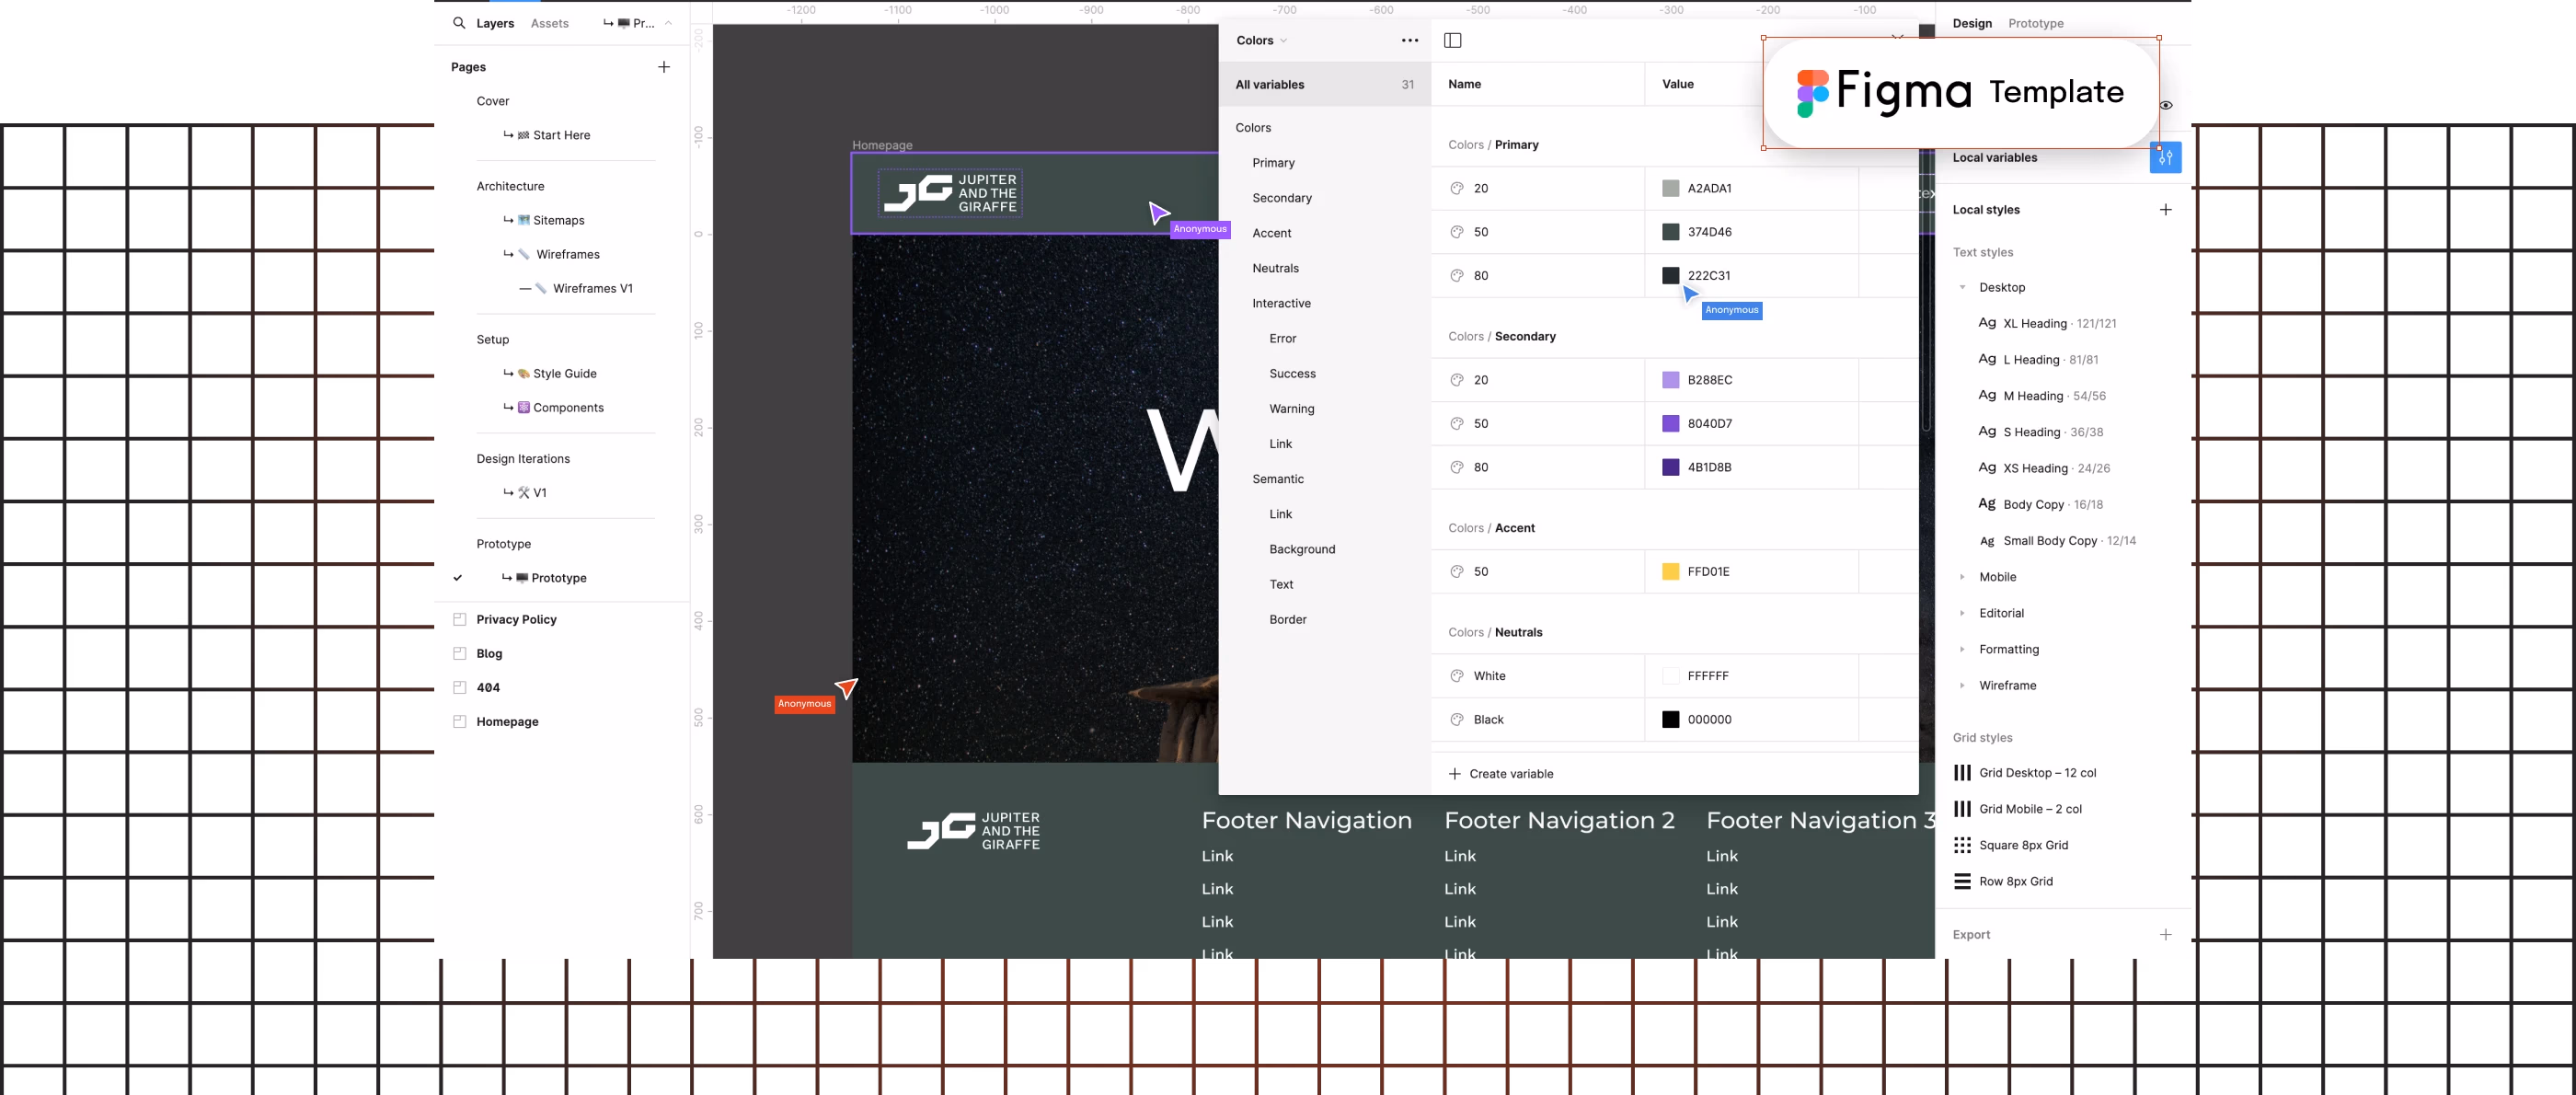Open the Prototype tab in right panel

pyautogui.click(x=2035, y=23)
